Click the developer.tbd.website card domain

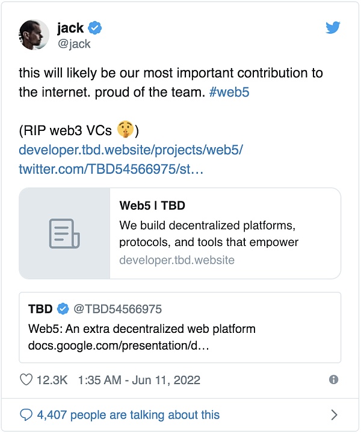pyautogui.click(x=177, y=261)
